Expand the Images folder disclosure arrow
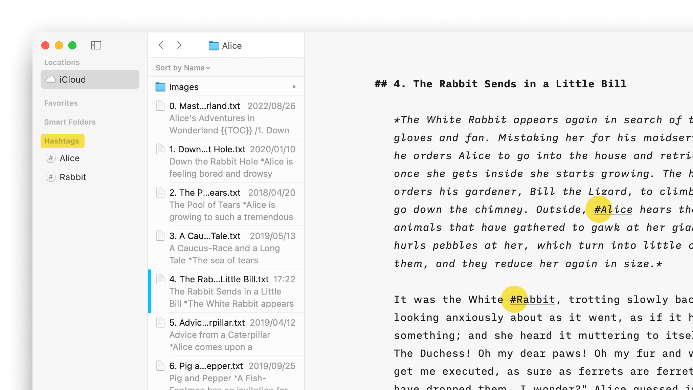This screenshot has height=390, width=693. pos(294,87)
